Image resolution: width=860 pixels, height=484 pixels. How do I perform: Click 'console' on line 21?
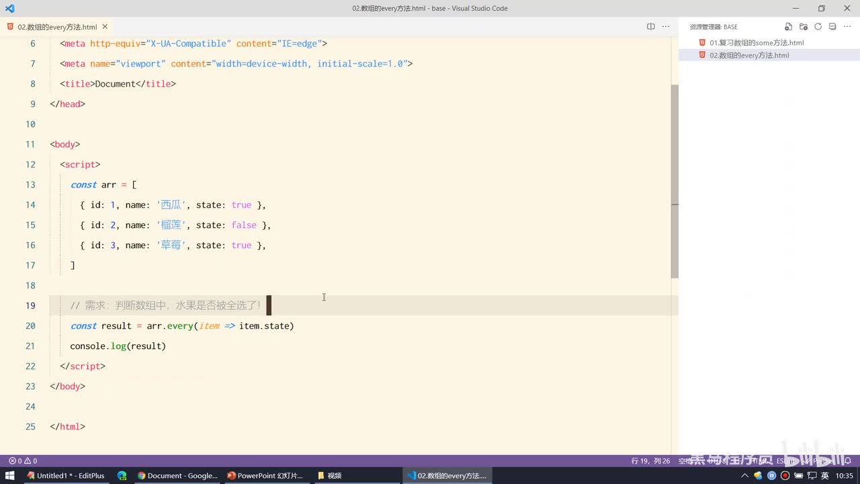pyautogui.click(x=88, y=346)
